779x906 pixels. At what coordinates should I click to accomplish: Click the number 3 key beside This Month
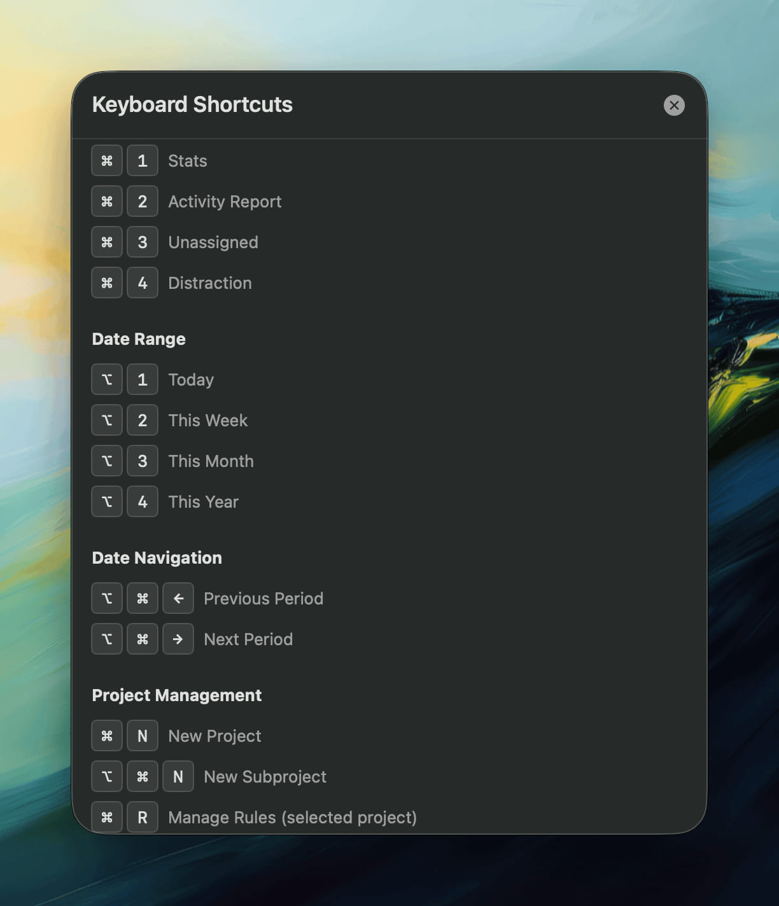pyautogui.click(x=143, y=461)
